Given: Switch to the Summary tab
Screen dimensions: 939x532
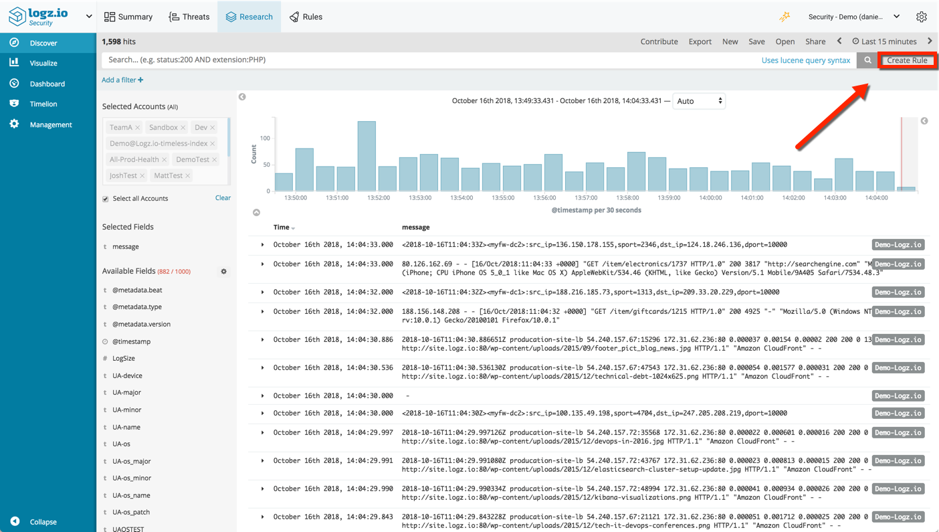Looking at the screenshot, I should point(128,17).
